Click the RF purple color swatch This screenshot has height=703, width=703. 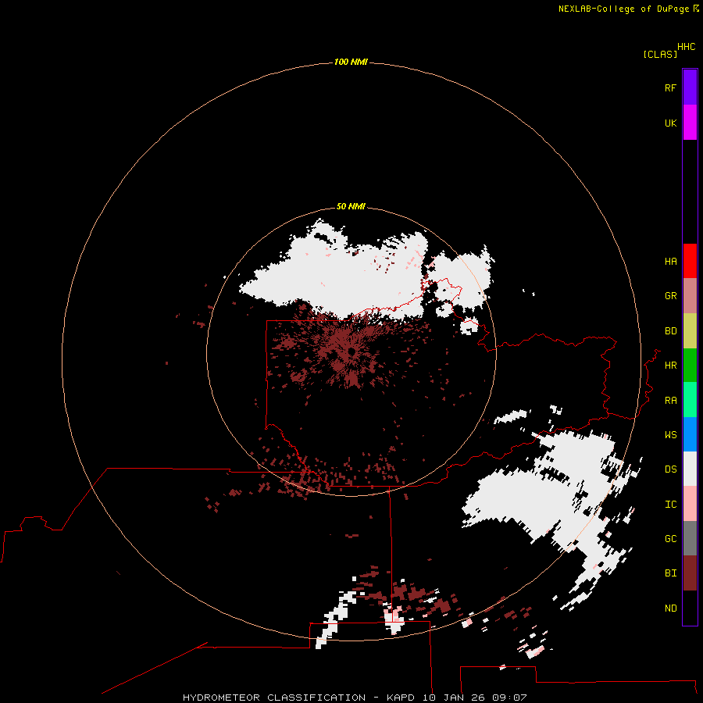coord(690,87)
